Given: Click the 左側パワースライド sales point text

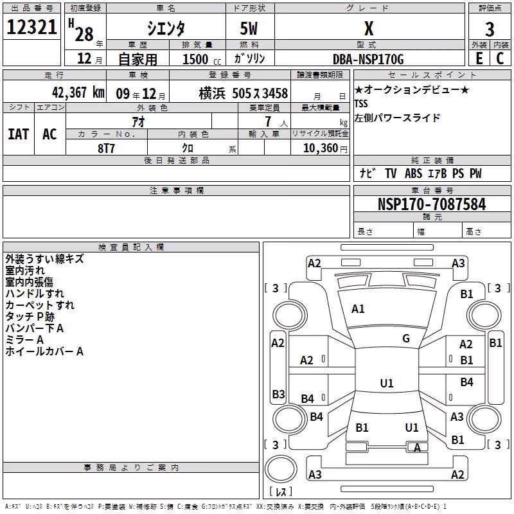Looking at the screenshot, I should pos(397,118).
